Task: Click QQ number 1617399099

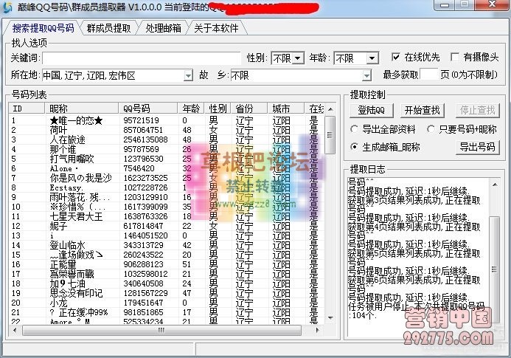Action: coord(145,207)
